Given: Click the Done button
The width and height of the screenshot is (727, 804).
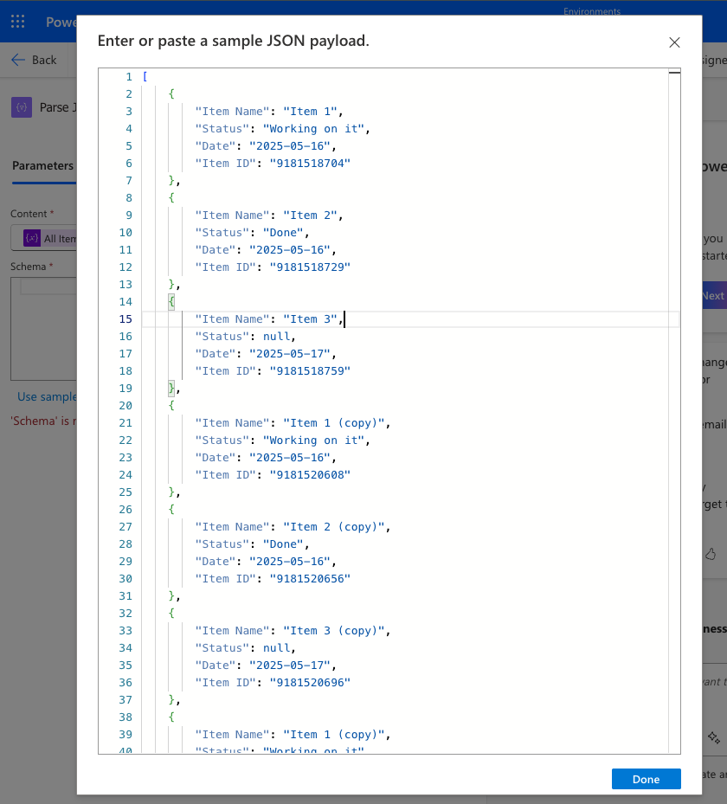Looking at the screenshot, I should tap(646, 779).
